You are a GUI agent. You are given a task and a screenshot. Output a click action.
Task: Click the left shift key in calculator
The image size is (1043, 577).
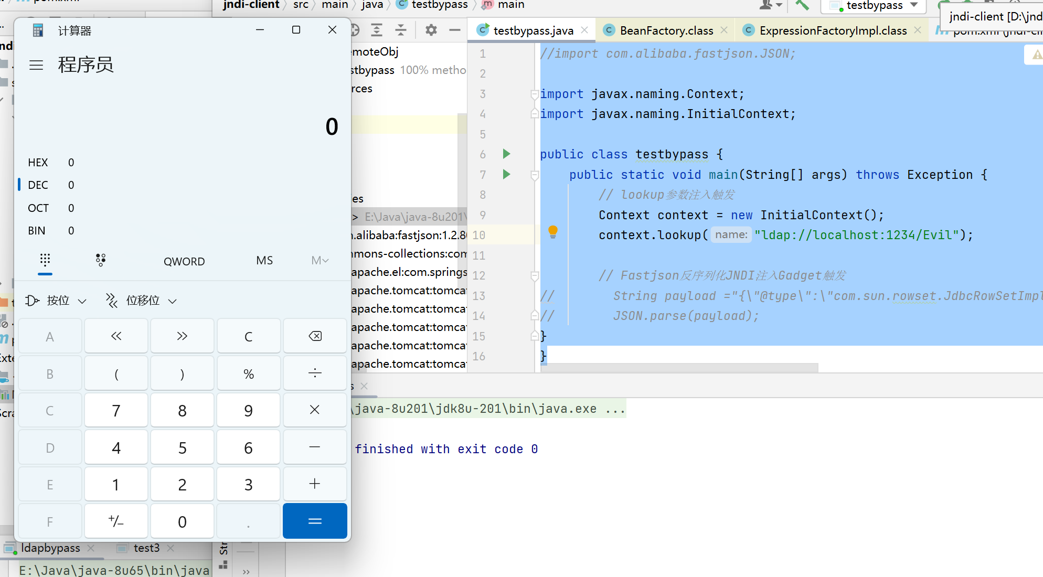[x=116, y=336]
